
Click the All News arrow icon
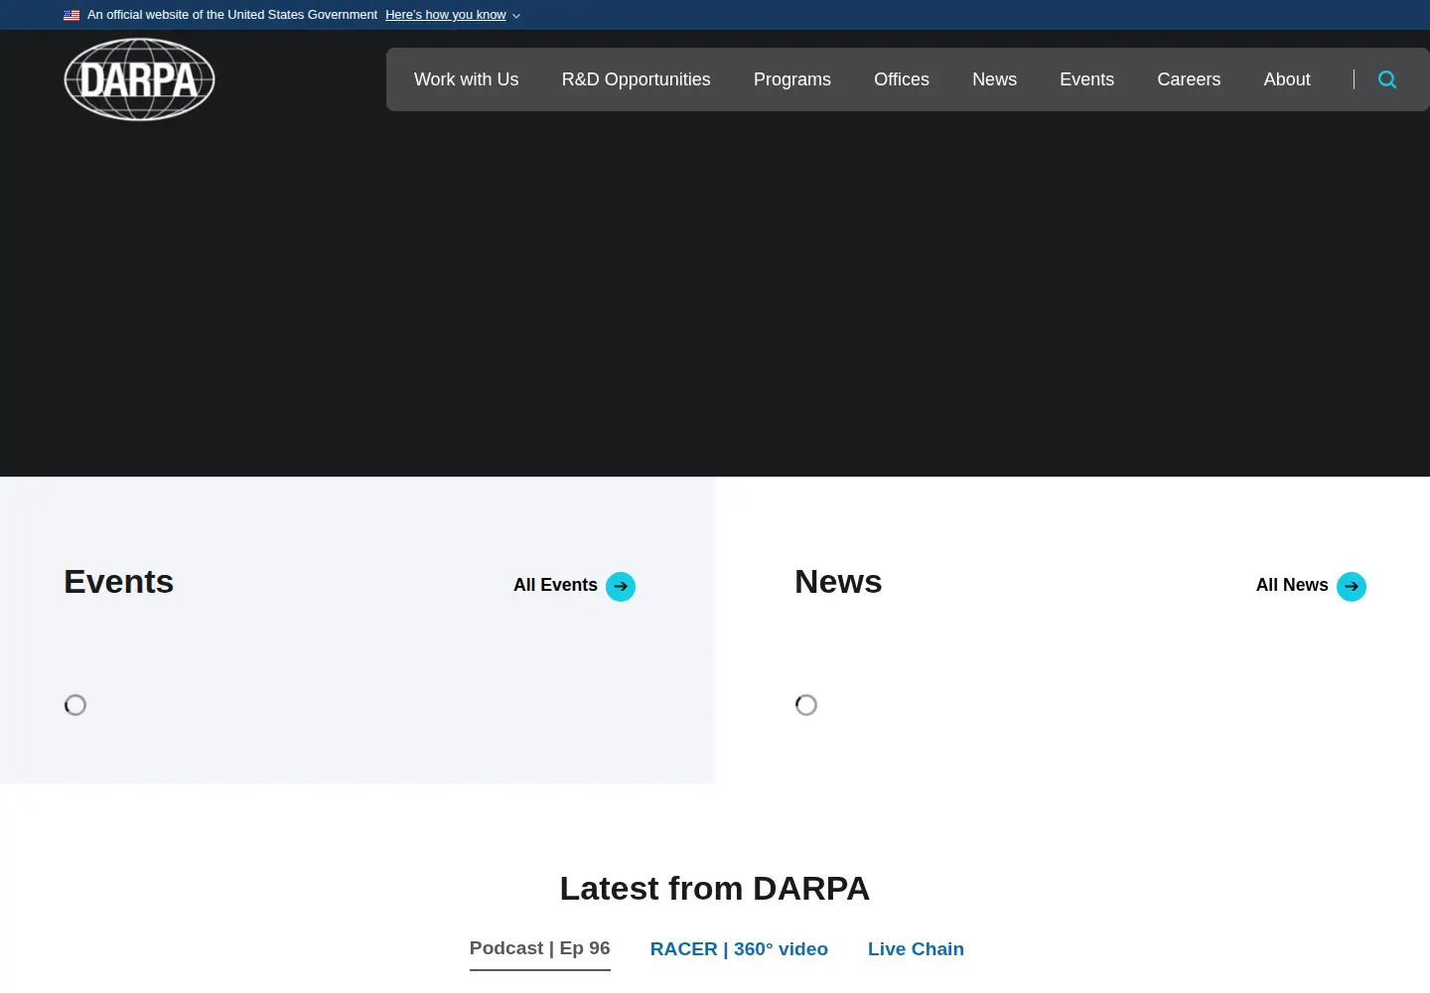point(1352,587)
